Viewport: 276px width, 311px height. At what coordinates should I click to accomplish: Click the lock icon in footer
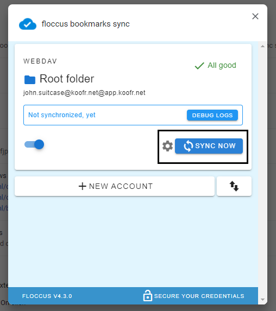point(148,295)
